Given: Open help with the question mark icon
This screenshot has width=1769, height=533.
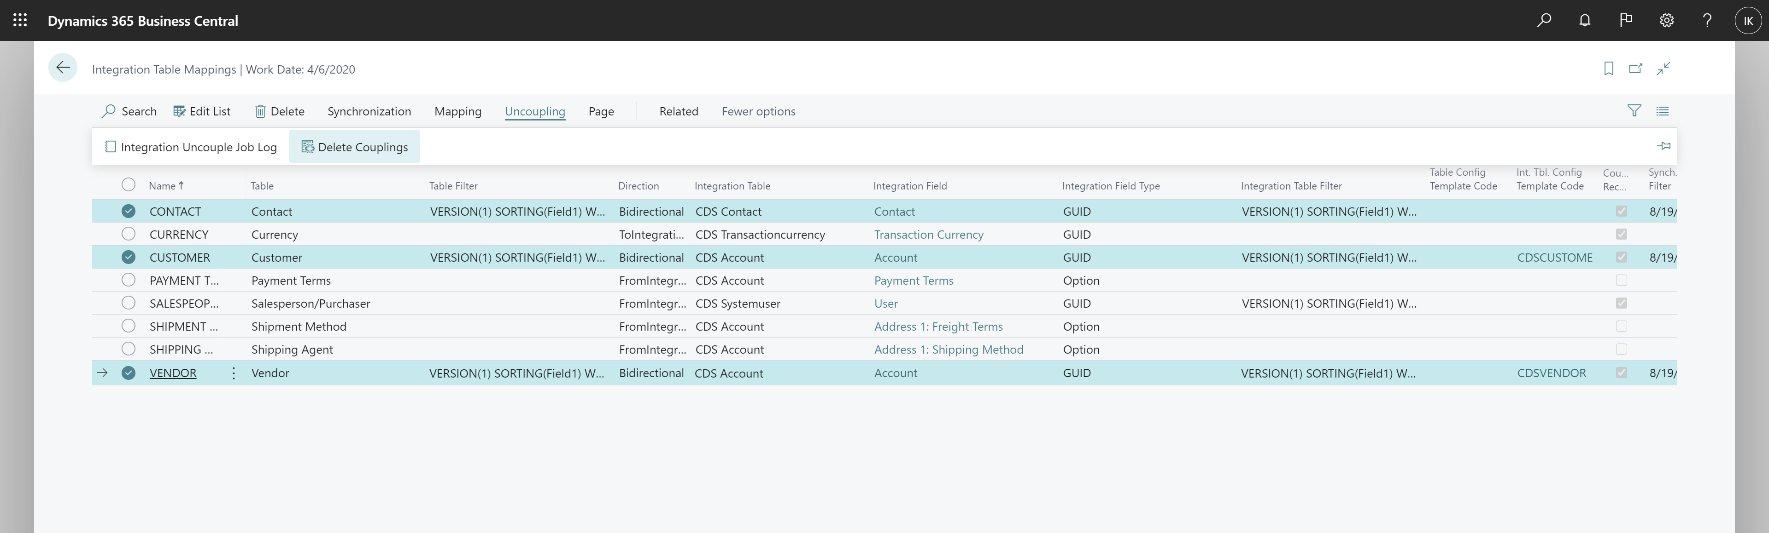Looking at the screenshot, I should tap(1707, 20).
